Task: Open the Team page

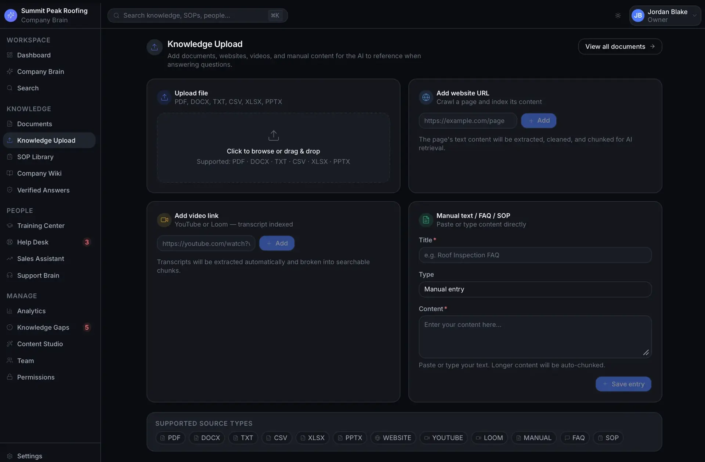Action: coord(49,361)
